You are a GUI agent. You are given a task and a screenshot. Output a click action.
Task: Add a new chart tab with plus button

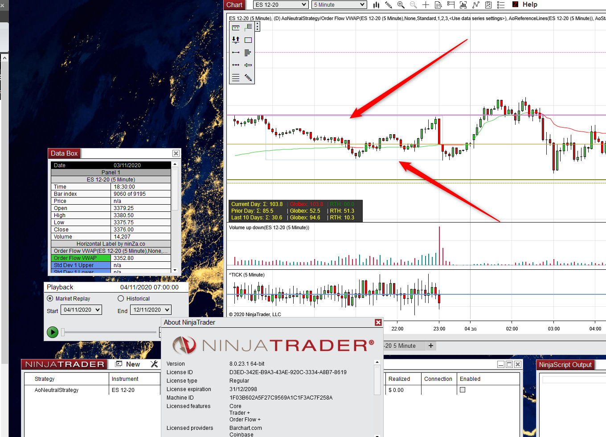pyautogui.click(x=431, y=346)
